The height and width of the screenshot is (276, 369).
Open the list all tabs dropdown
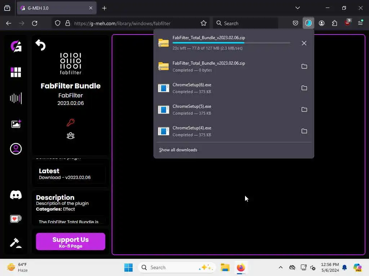coord(298,8)
